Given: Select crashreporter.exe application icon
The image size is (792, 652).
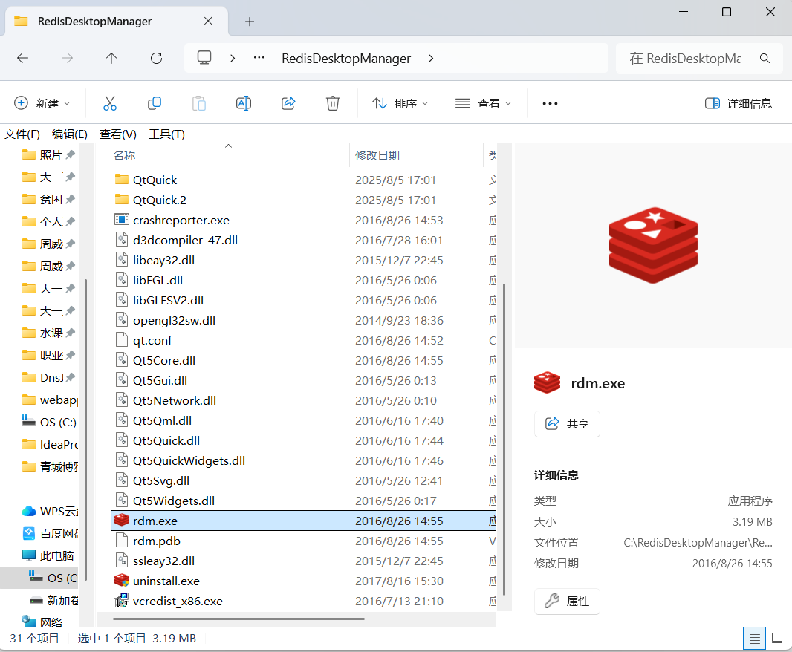Looking at the screenshot, I should pyautogui.click(x=122, y=220).
